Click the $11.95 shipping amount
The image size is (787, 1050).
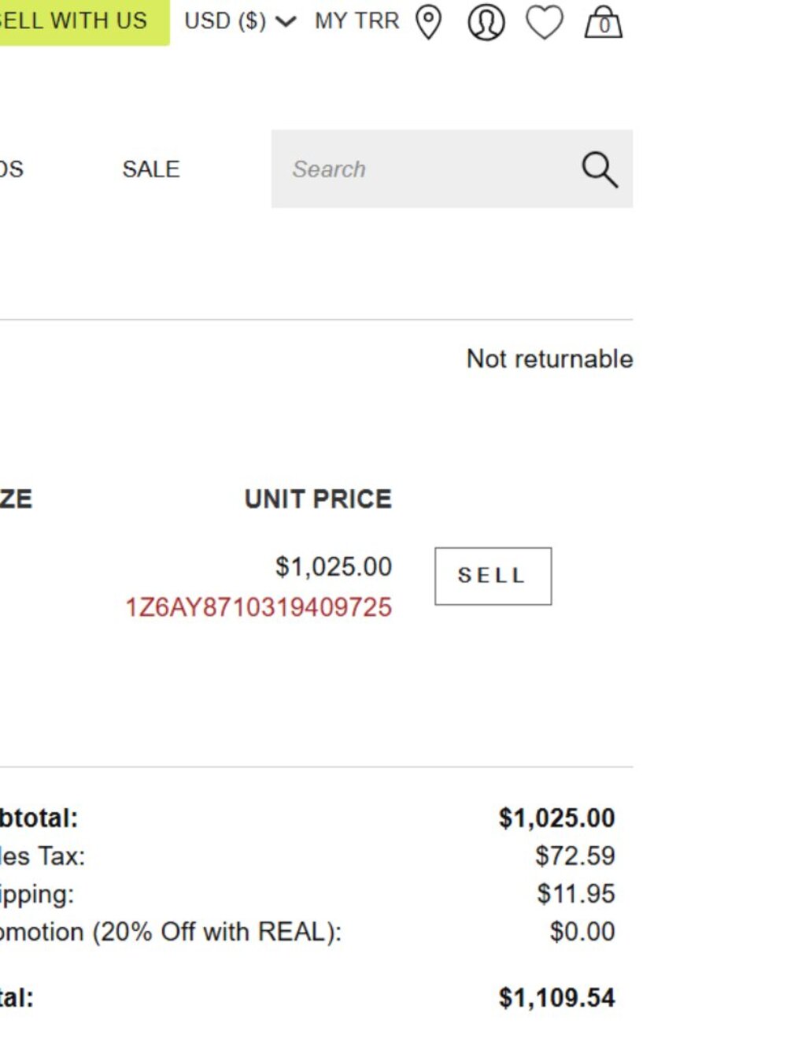576,894
